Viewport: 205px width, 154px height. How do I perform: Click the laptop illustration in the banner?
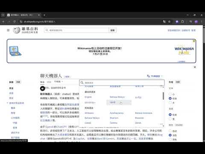[x=15, y=51]
